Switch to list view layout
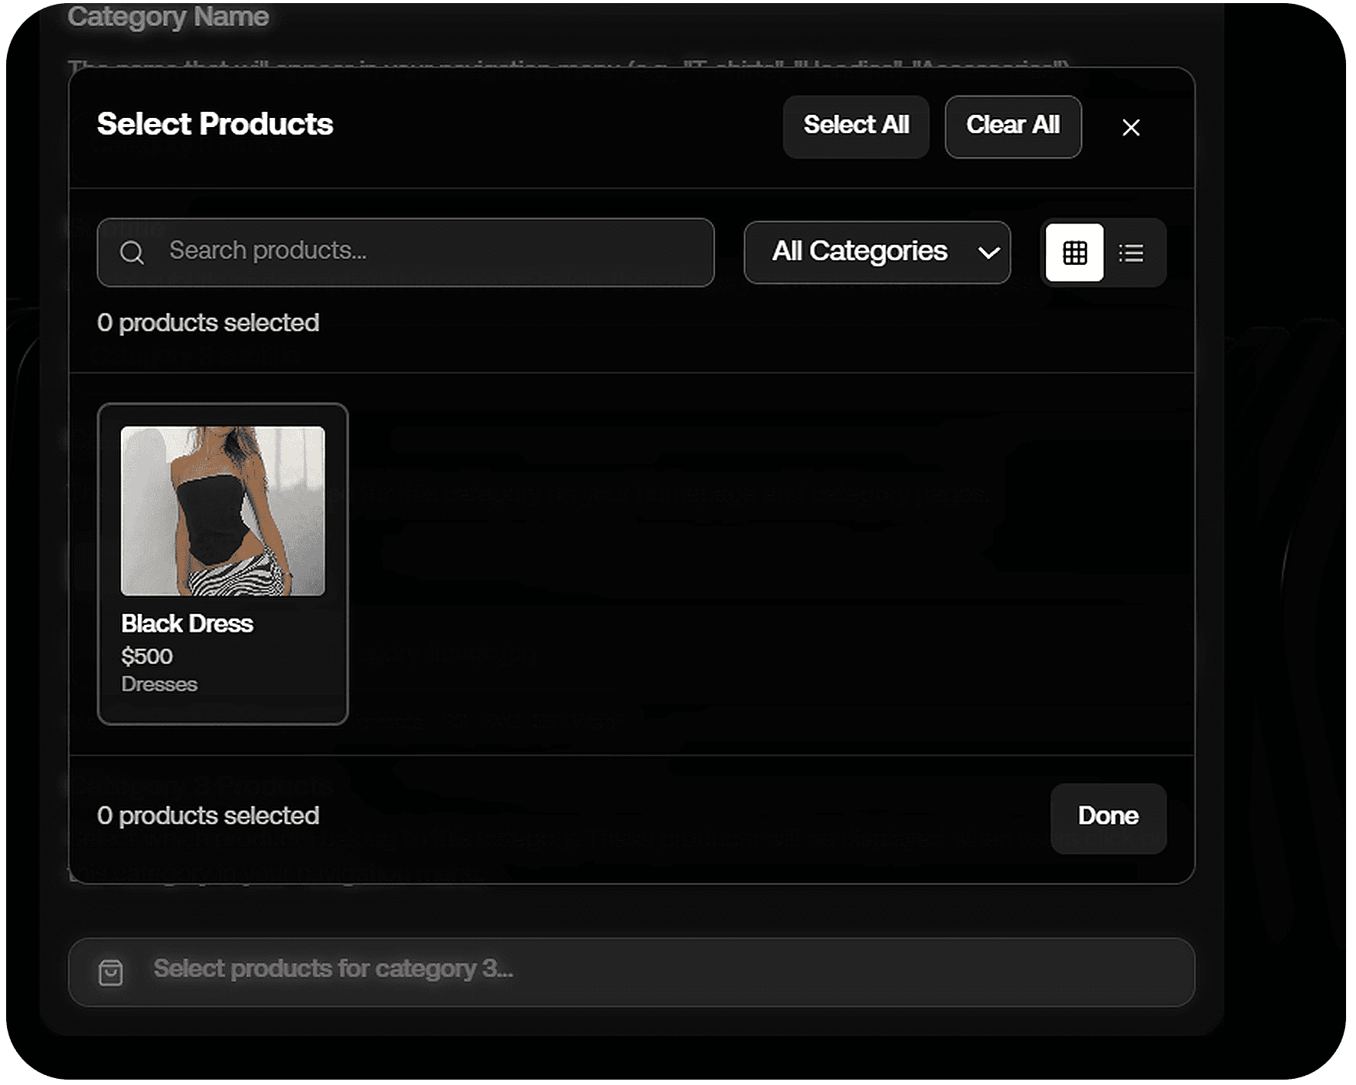 tap(1131, 253)
